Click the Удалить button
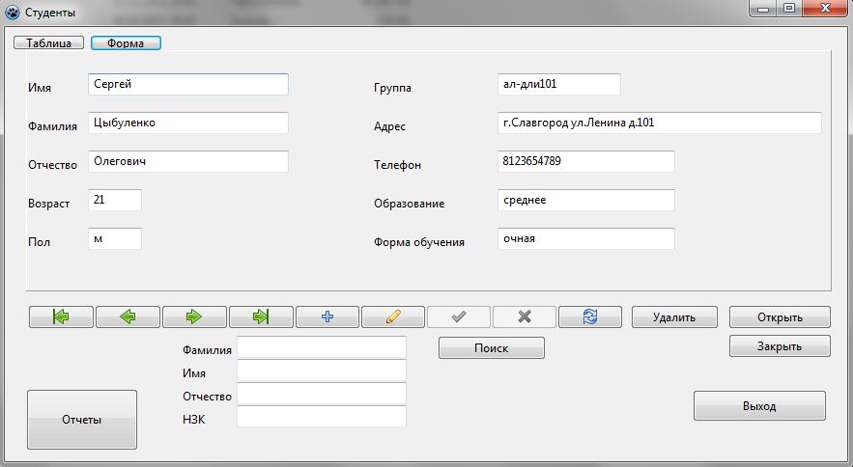Viewport: 853px width, 467px height. (x=674, y=316)
